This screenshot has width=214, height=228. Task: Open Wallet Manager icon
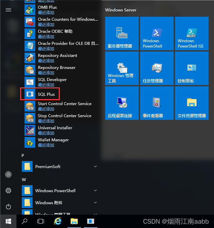(x=30, y=143)
